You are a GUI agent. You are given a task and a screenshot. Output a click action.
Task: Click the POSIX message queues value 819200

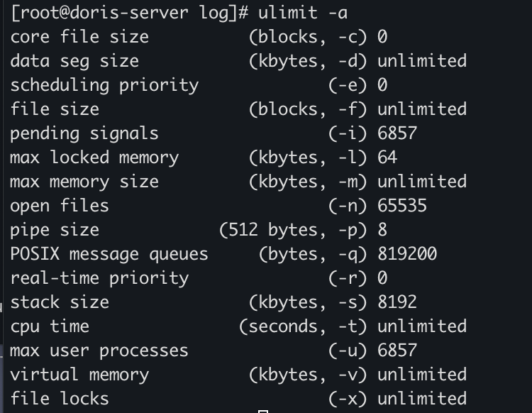(407, 254)
